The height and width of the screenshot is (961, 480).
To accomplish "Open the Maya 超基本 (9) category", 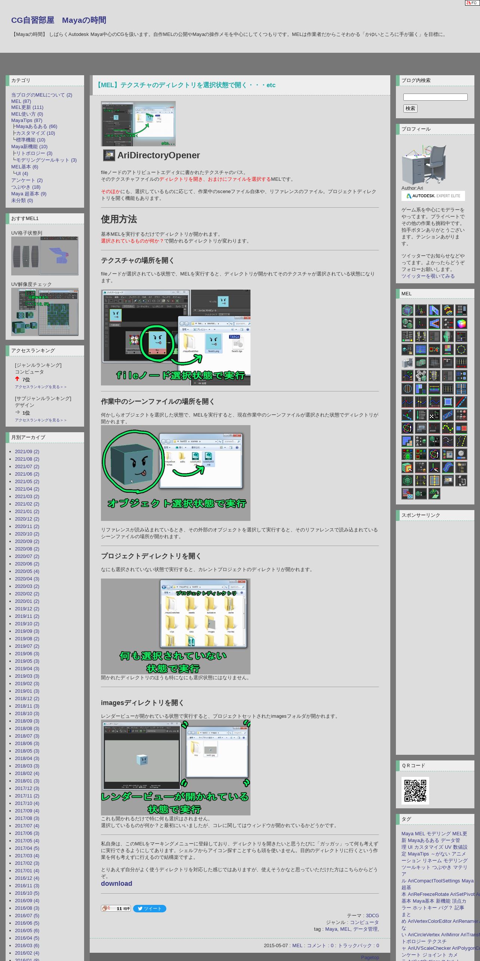I will click(x=29, y=194).
